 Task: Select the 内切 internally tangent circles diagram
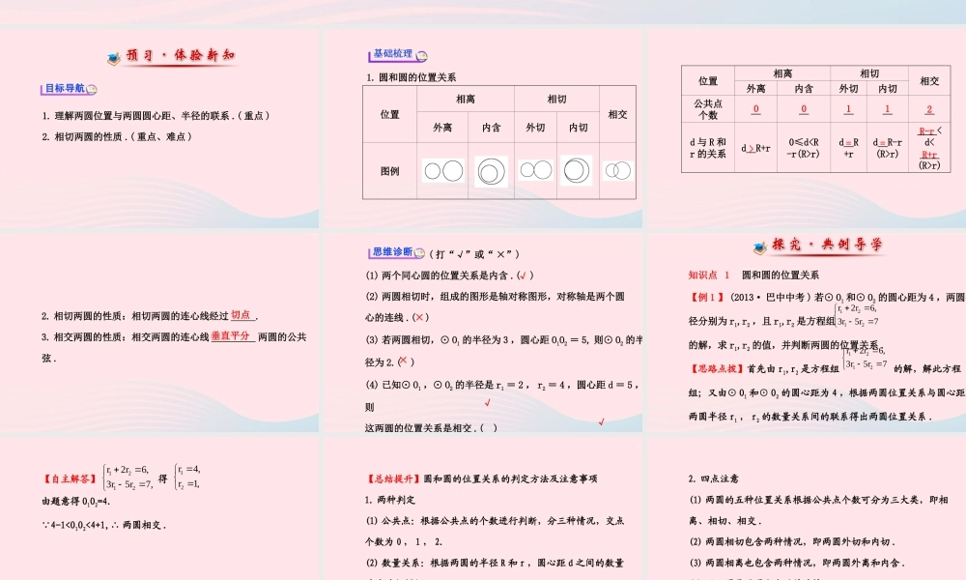click(x=576, y=170)
